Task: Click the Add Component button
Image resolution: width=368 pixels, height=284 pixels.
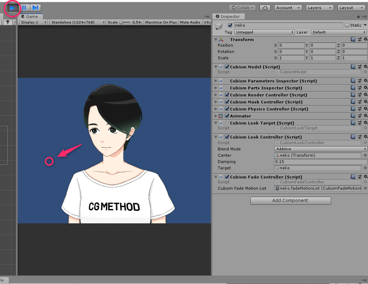Action: point(290,200)
